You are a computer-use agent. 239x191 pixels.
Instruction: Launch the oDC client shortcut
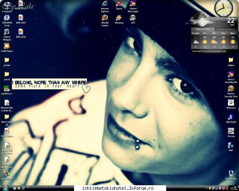(x=133, y=19)
